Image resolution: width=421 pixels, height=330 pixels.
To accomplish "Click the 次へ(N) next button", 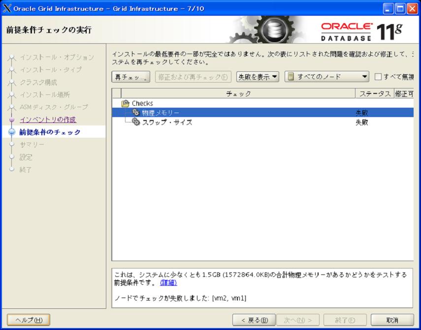I will (x=298, y=320).
